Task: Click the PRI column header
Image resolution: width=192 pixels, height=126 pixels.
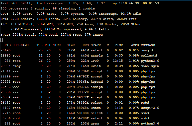Action: (48, 45)
